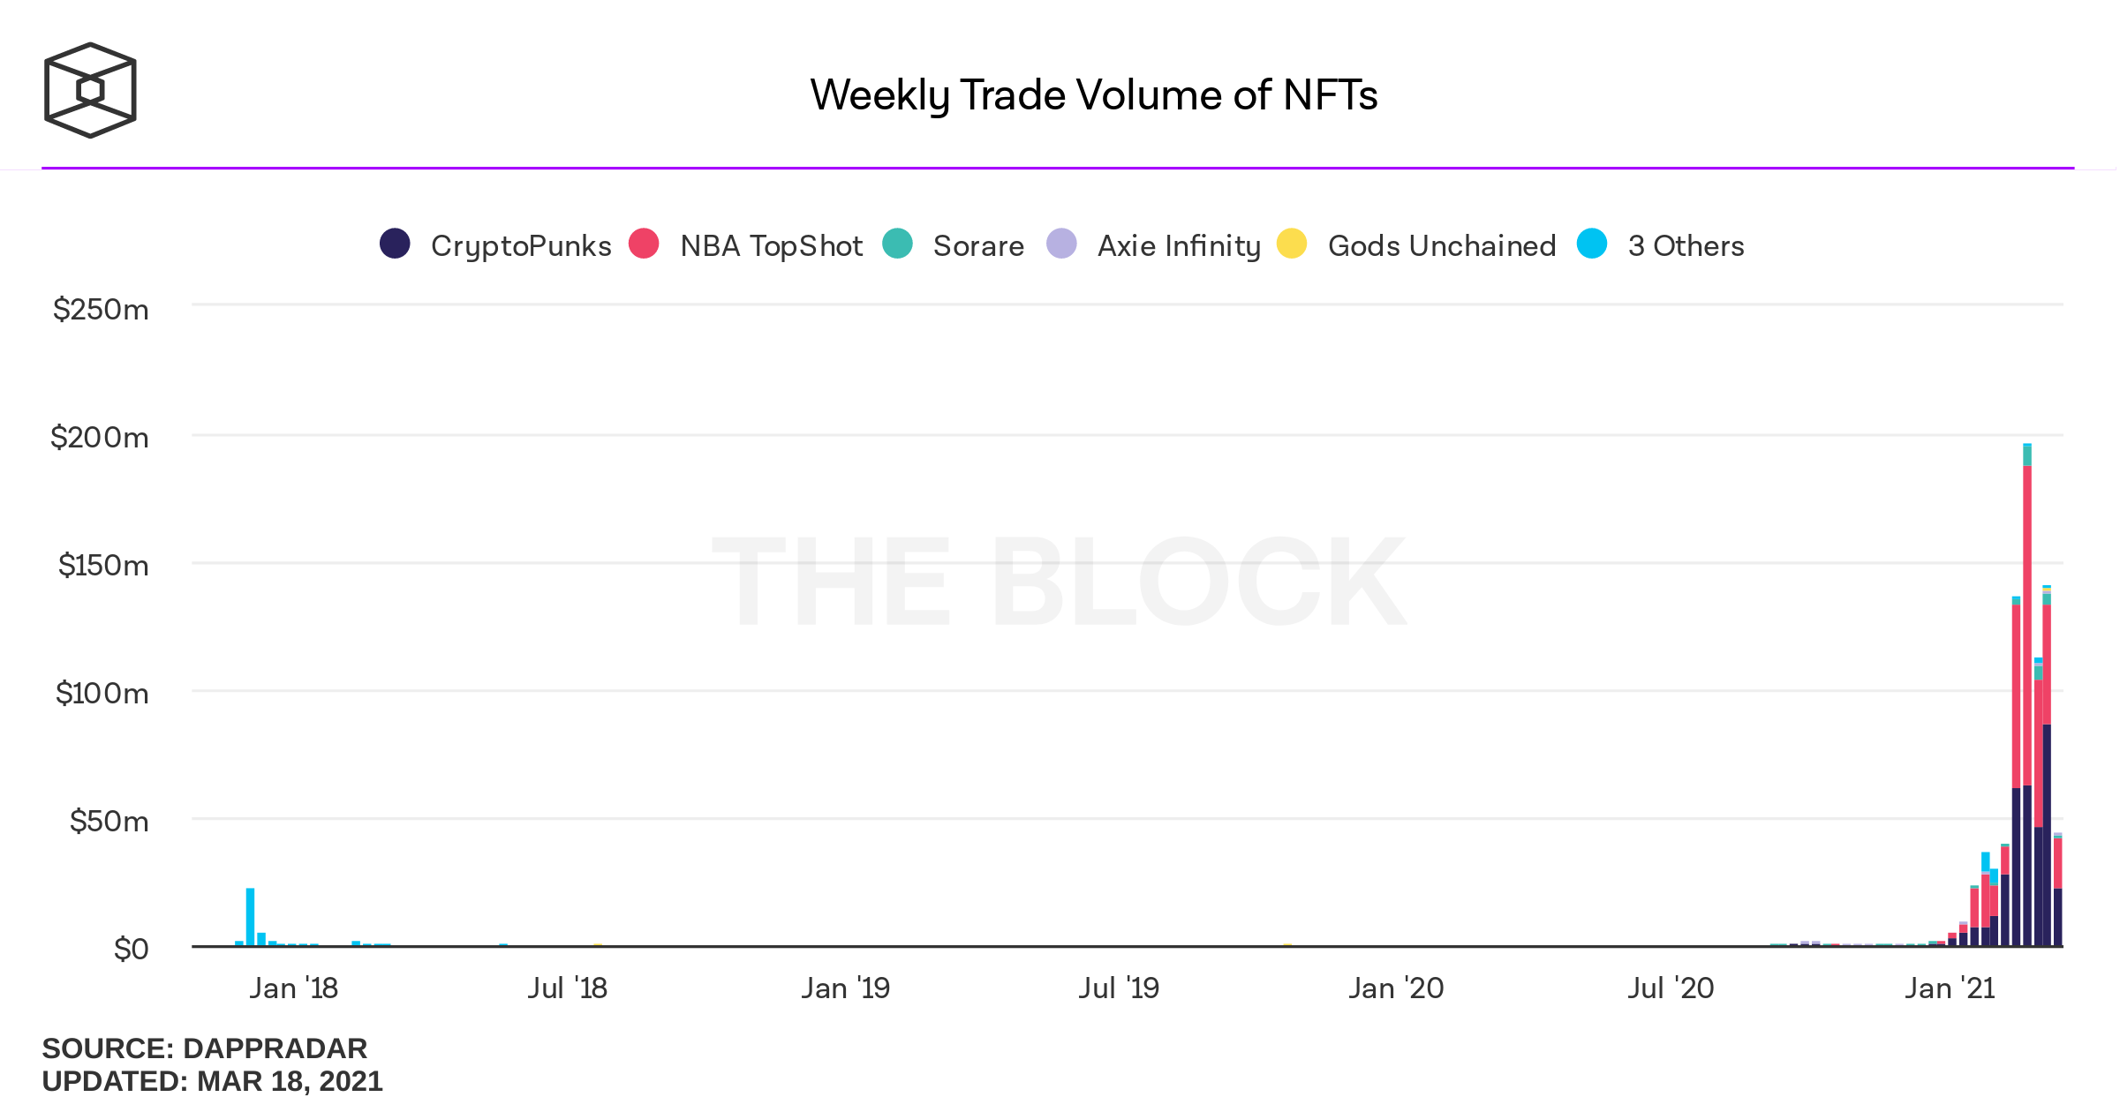Toggle the CryptoPunks legend label

(x=521, y=246)
